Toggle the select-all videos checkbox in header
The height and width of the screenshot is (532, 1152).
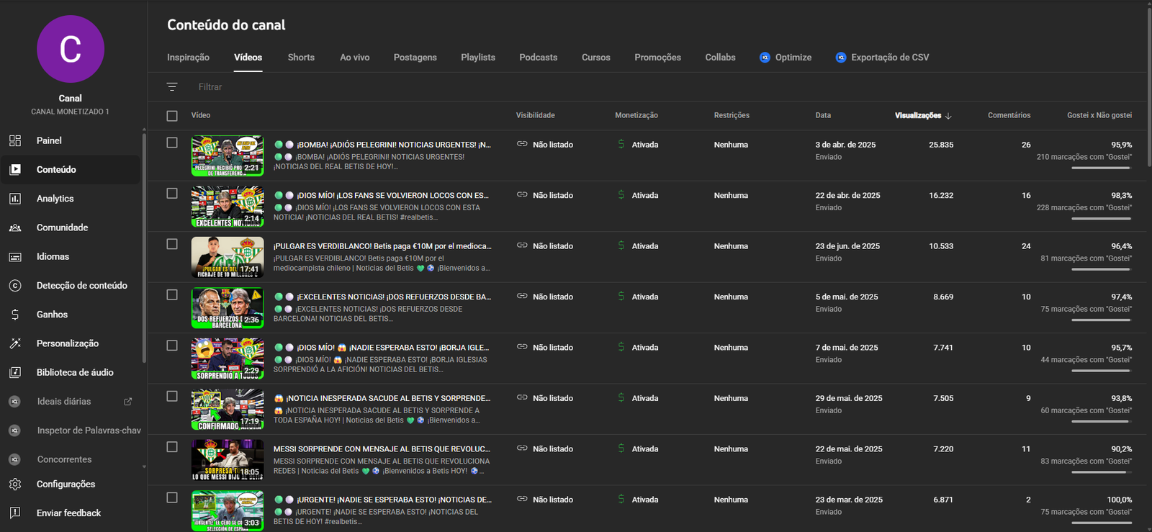172,116
